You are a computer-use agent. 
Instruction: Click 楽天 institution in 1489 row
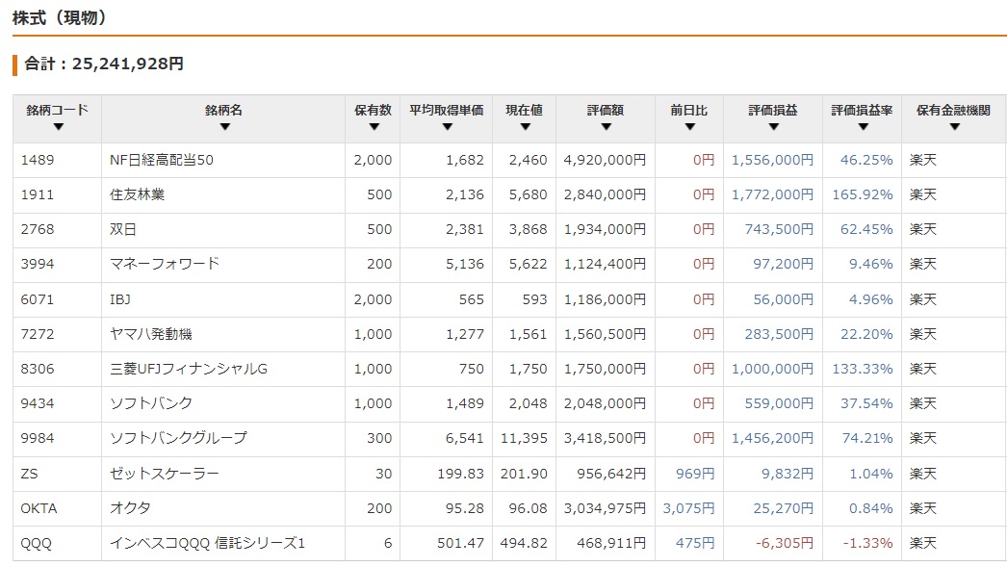click(x=923, y=160)
